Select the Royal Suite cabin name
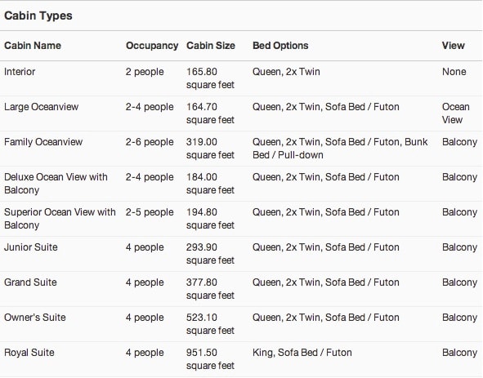This screenshot has width=483, height=378. point(29,353)
